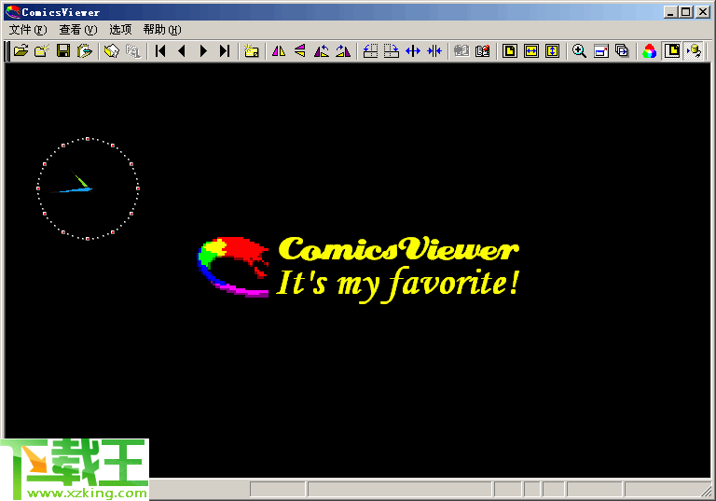Close the ComicsViewer window
Viewport: 716px width, 501px height.
tap(703, 12)
